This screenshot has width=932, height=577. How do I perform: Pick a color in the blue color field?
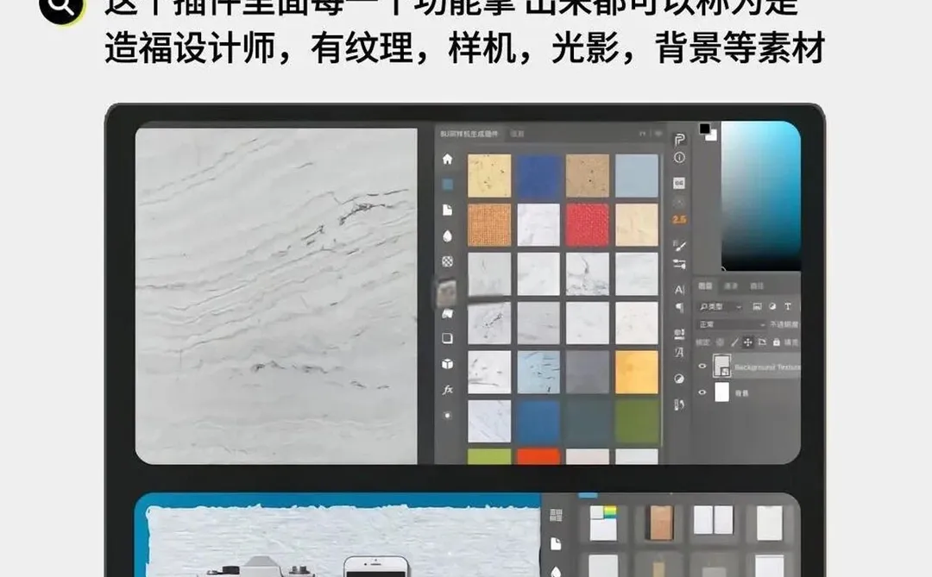tap(761, 196)
